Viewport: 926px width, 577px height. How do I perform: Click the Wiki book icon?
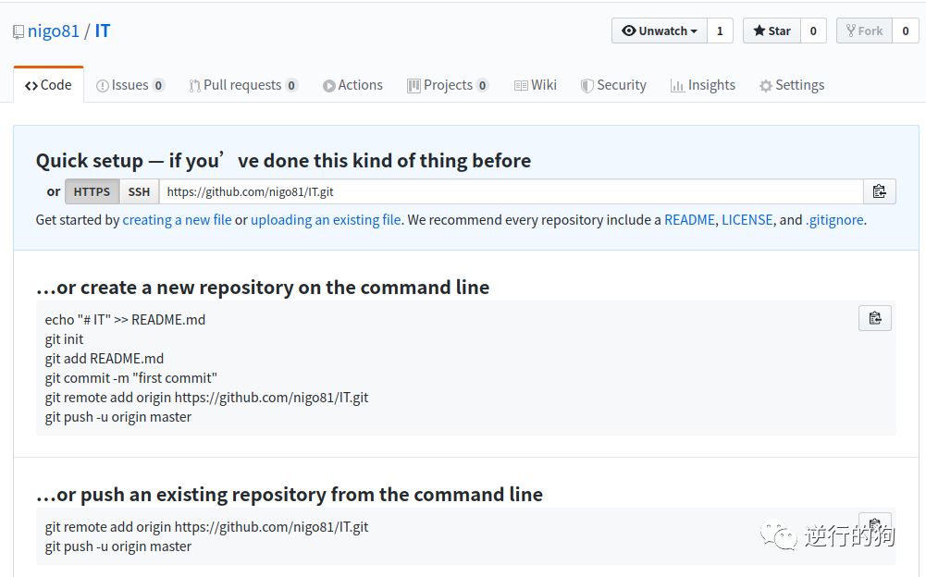pyautogui.click(x=521, y=86)
